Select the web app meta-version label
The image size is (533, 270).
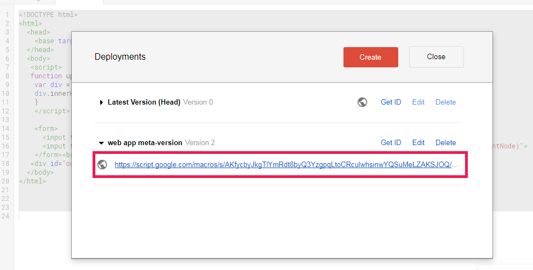(x=145, y=142)
